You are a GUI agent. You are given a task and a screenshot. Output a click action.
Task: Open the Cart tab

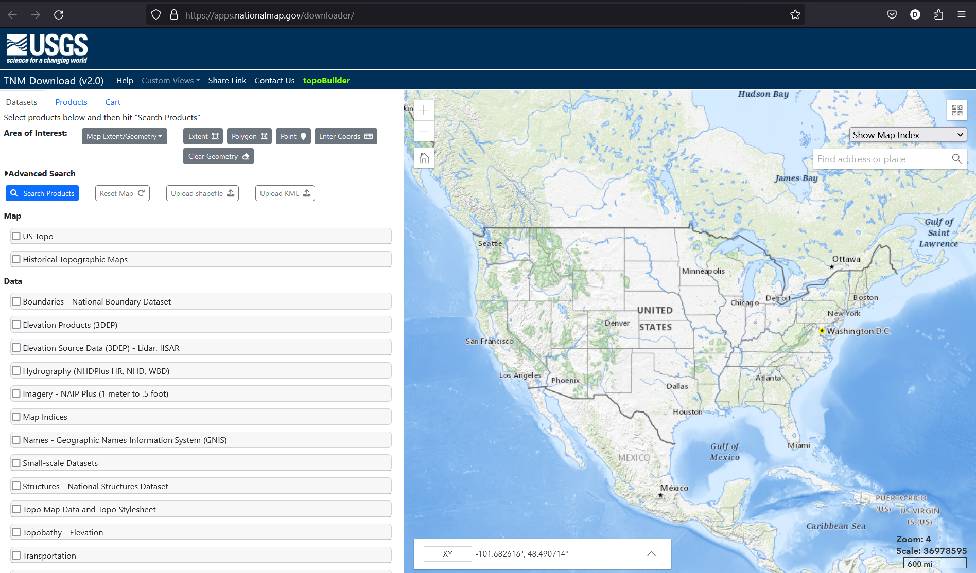113,102
